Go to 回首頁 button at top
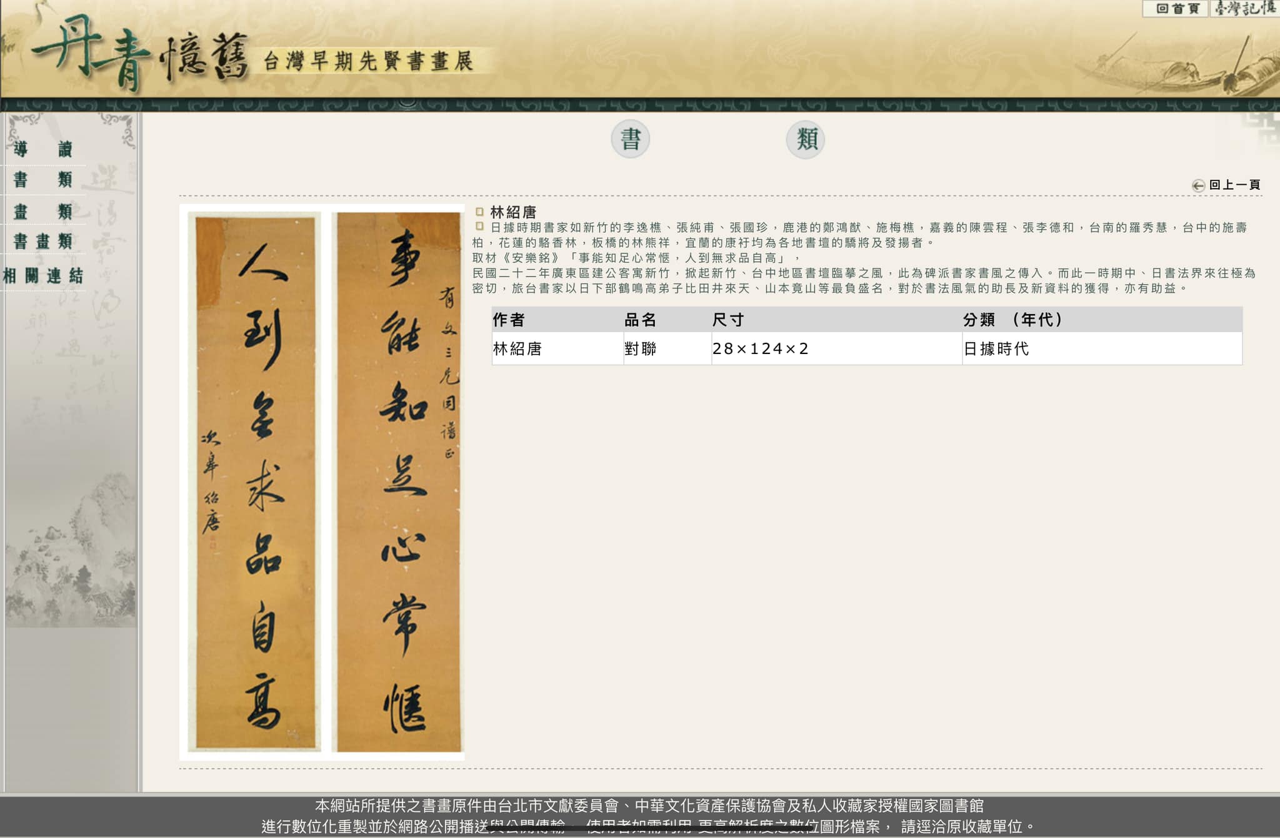Screen dimensions: 1280x838 (1175, 8)
